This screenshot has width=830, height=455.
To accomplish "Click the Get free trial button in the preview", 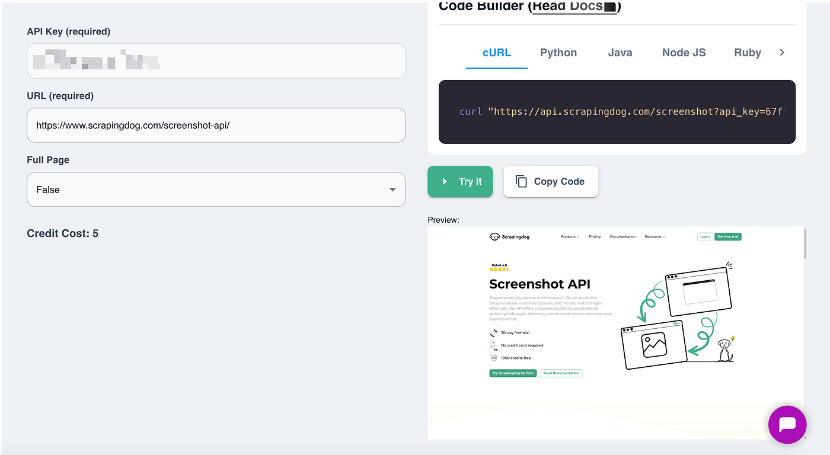I will pos(727,236).
